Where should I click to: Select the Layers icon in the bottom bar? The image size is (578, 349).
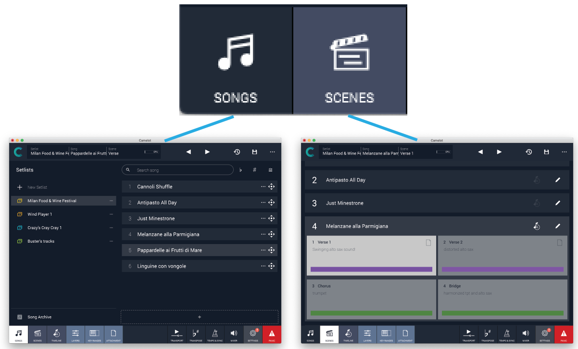[x=75, y=334]
